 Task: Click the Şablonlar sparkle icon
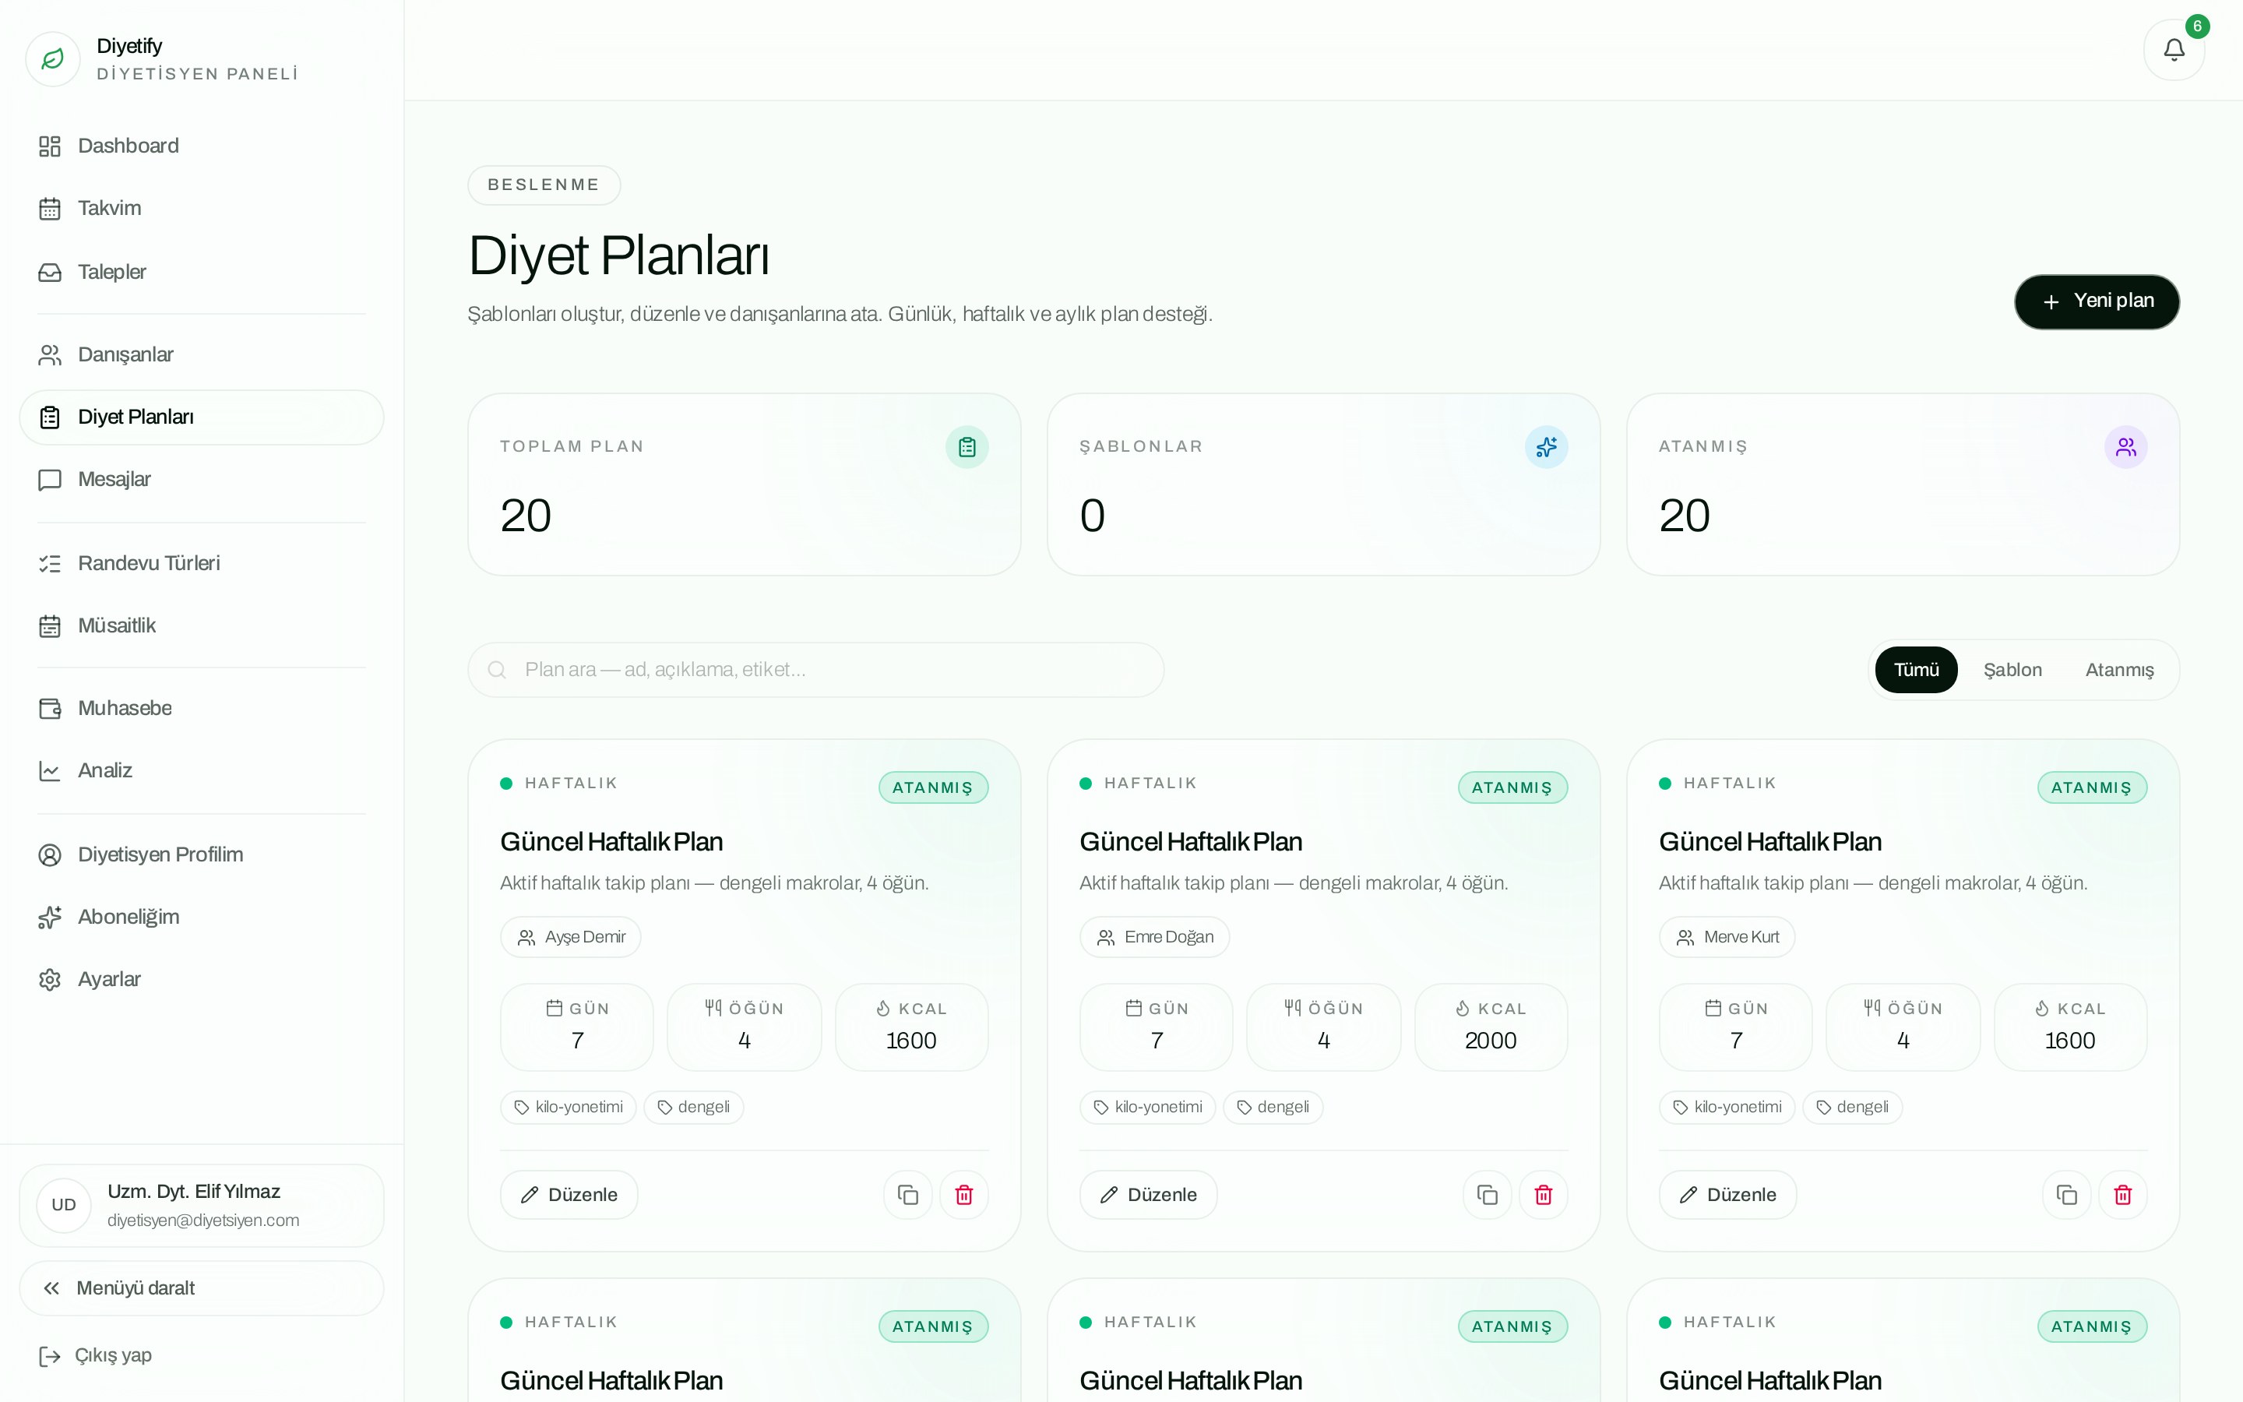1546,447
